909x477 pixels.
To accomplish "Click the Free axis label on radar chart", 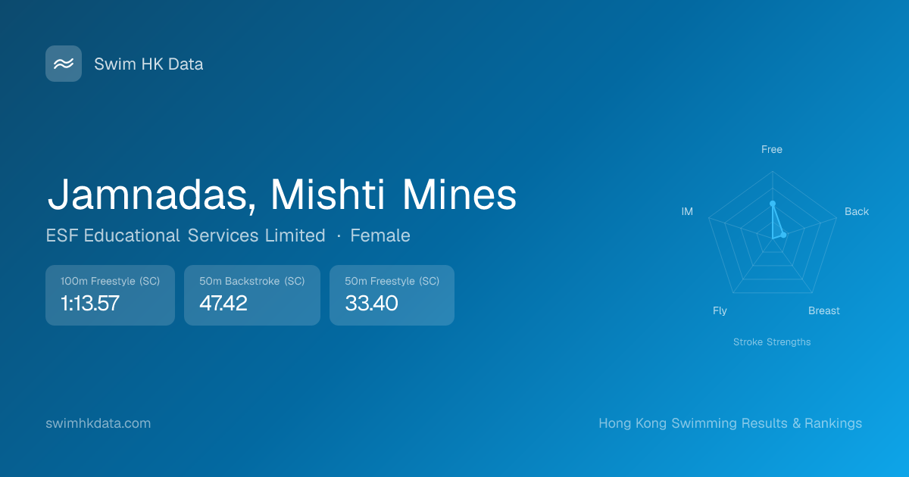I will pyautogui.click(x=772, y=149).
